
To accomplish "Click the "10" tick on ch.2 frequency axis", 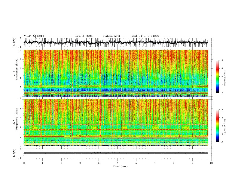I will pos(20,99).
